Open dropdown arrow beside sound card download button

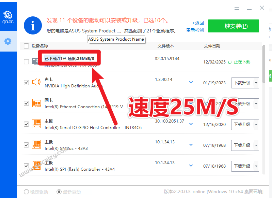pyautogui.click(x=256, y=83)
